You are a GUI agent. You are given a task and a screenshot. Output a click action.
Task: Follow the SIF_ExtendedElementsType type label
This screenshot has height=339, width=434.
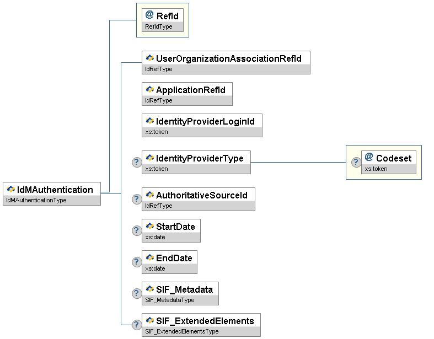tap(182, 332)
